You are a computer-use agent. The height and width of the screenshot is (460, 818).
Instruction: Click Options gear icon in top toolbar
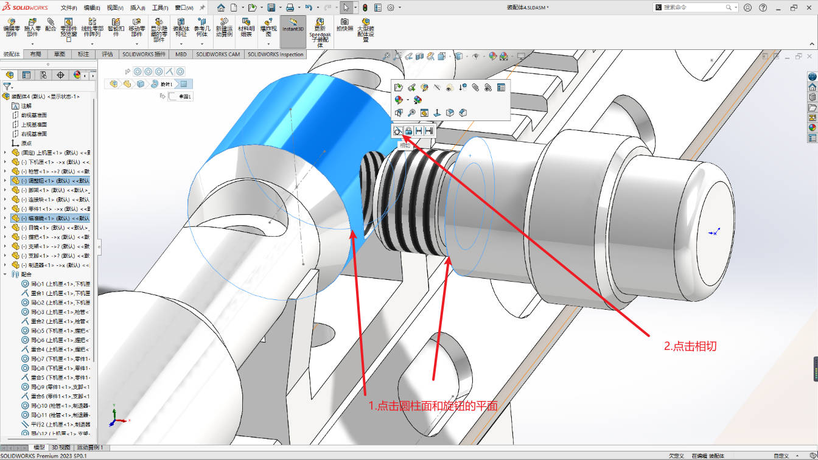pos(390,7)
